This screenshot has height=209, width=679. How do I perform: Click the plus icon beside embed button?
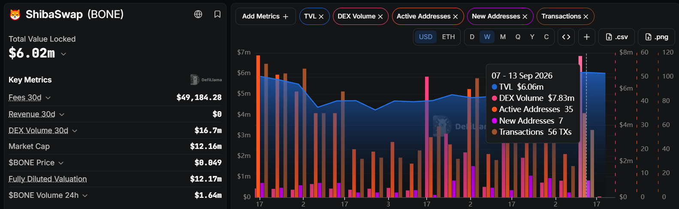point(587,37)
